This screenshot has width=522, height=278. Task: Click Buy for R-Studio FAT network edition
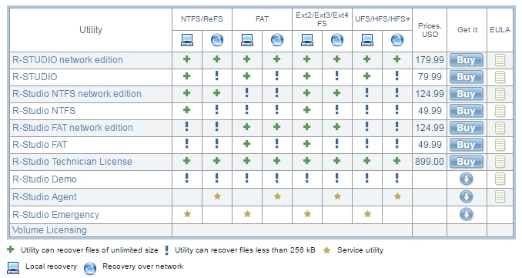click(466, 128)
